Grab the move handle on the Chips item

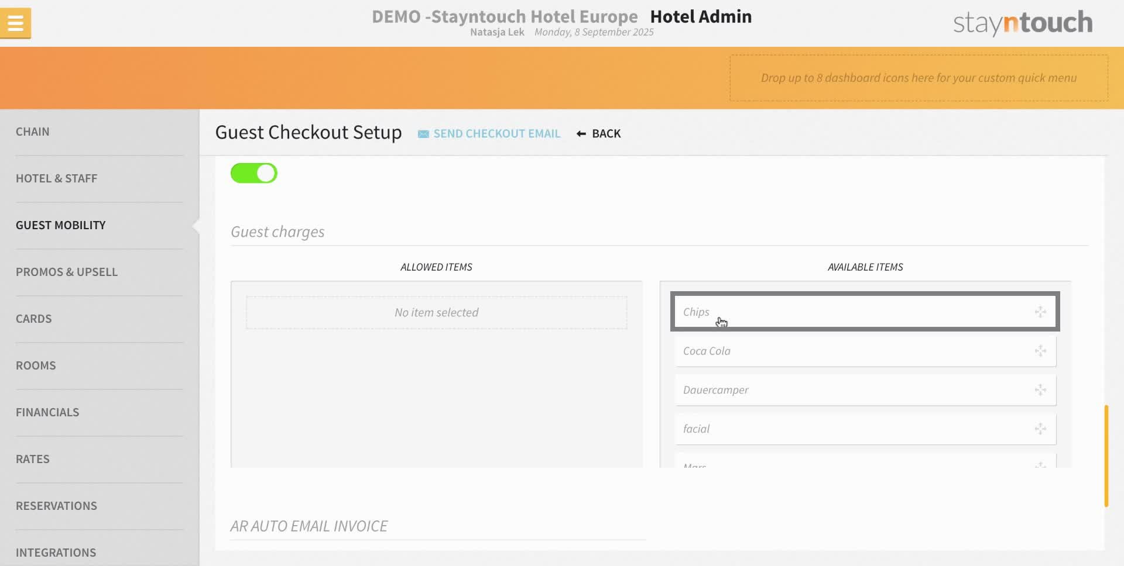(x=1040, y=312)
